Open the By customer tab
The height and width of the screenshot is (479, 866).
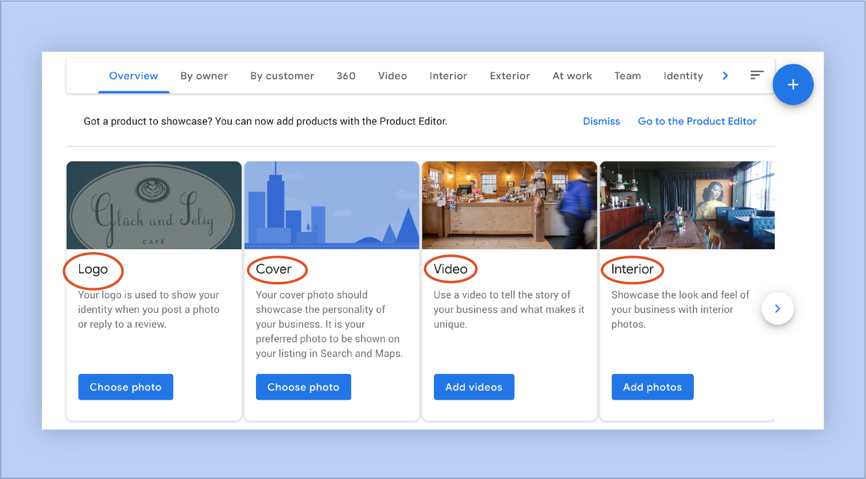pyautogui.click(x=282, y=76)
